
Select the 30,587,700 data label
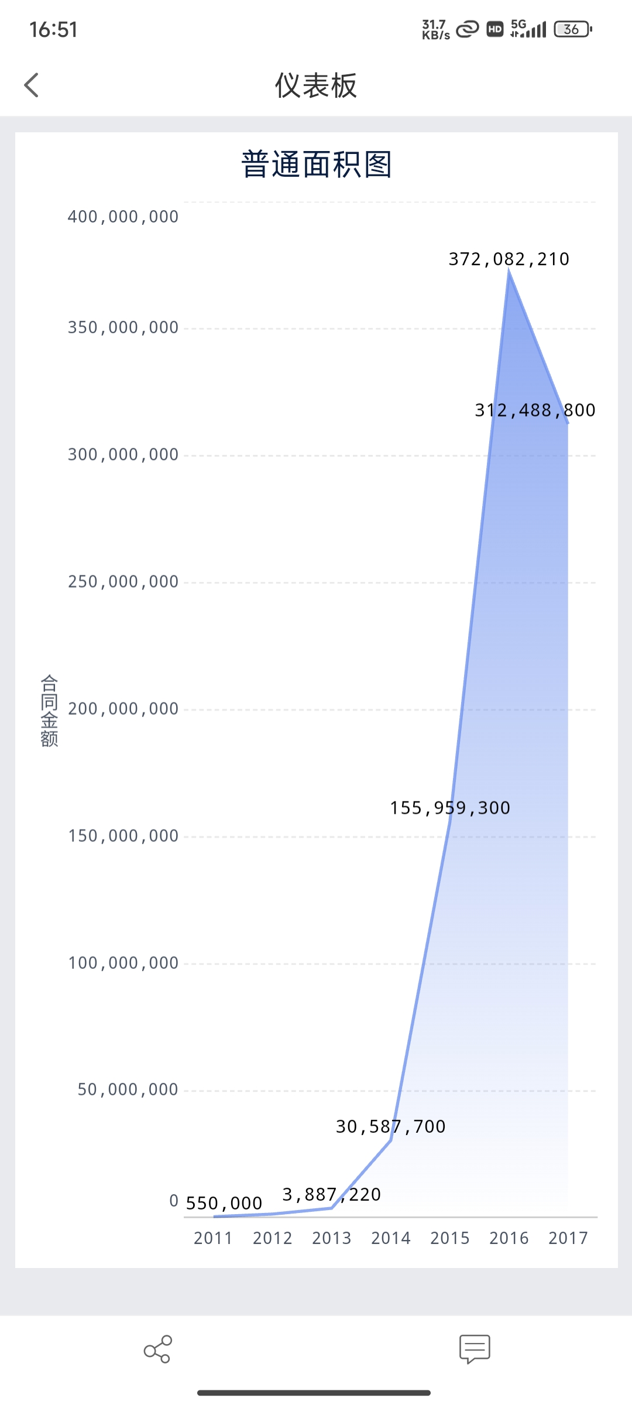click(x=390, y=1127)
